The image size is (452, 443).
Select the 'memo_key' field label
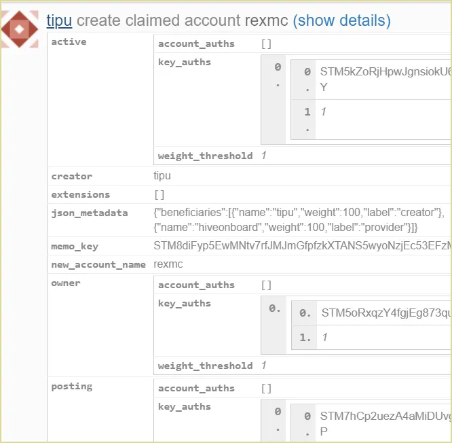click(x=75, y=247)
